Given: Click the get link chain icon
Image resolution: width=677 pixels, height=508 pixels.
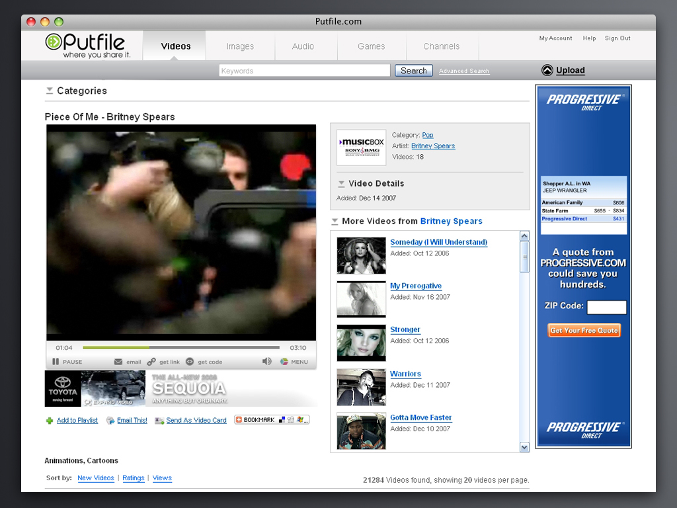Looking at the screenshot, I should click(151, 362).
